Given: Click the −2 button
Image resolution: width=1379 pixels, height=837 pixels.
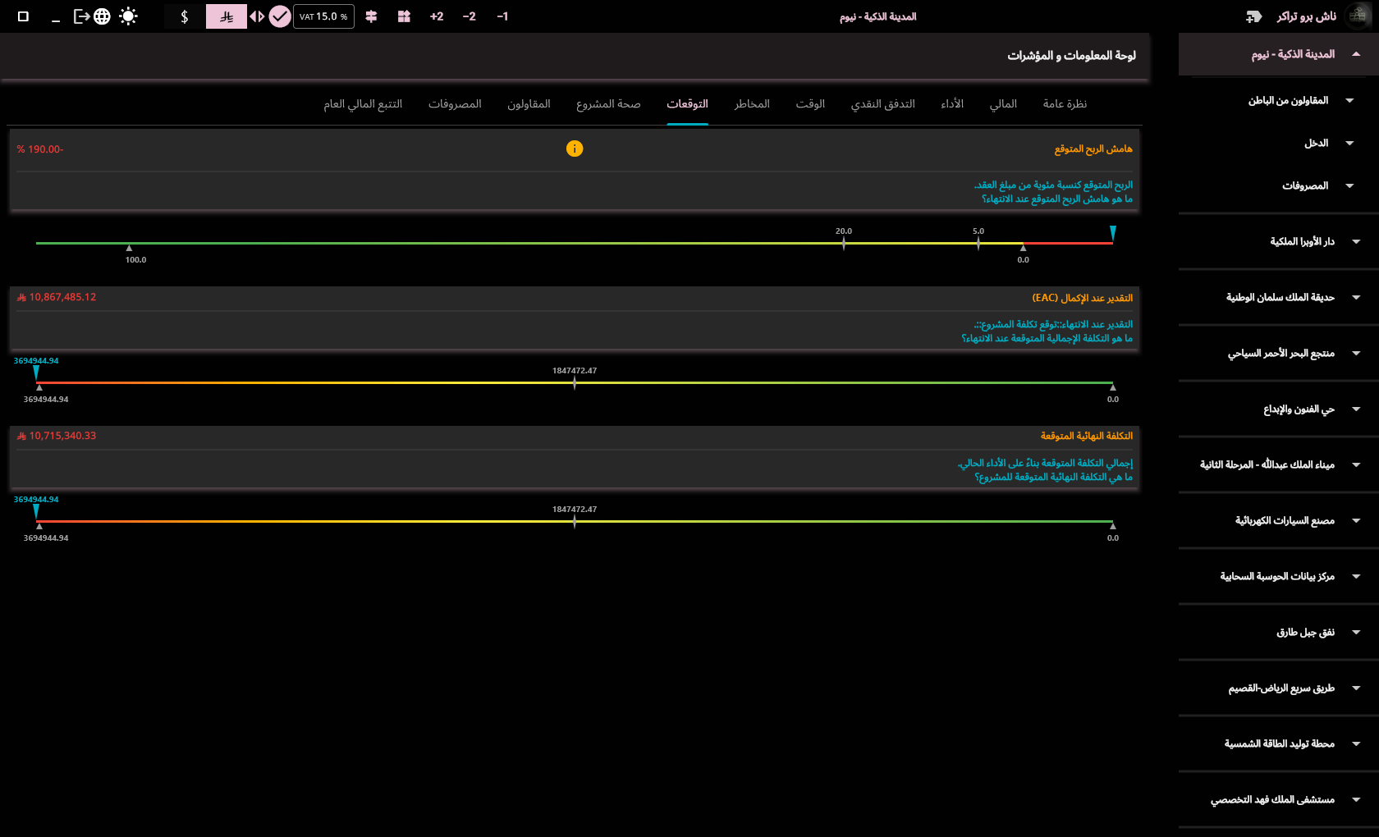Looking at the screenshot, I should [470, 16].
